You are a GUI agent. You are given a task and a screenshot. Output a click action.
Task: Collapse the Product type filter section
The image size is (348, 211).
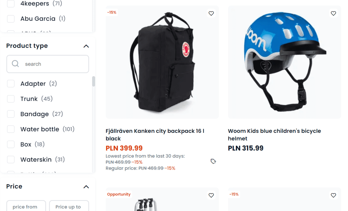[86, 46]
